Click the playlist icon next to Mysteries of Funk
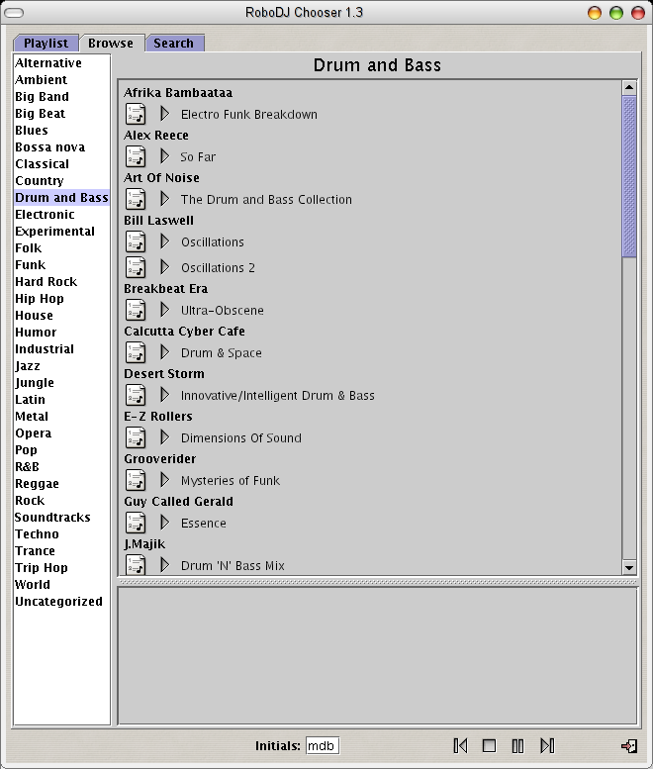Screen dimensions: 653x769 (x=136, y=480)
